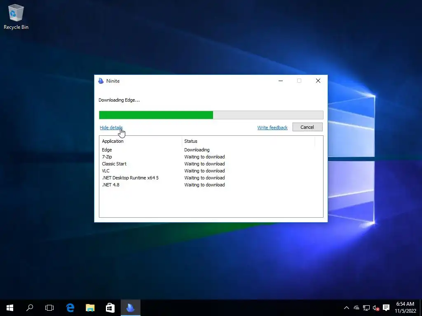Cancel the Ninite installation
This screenshot has height=316, width=422.
[x=307, y=127]
